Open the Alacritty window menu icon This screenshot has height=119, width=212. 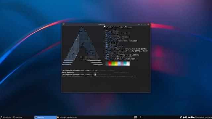pos(63,24)
